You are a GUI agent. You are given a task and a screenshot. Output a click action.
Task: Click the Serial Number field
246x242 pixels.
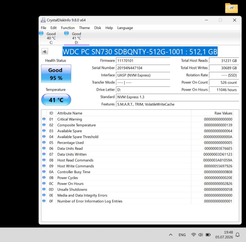coord(143,68)
